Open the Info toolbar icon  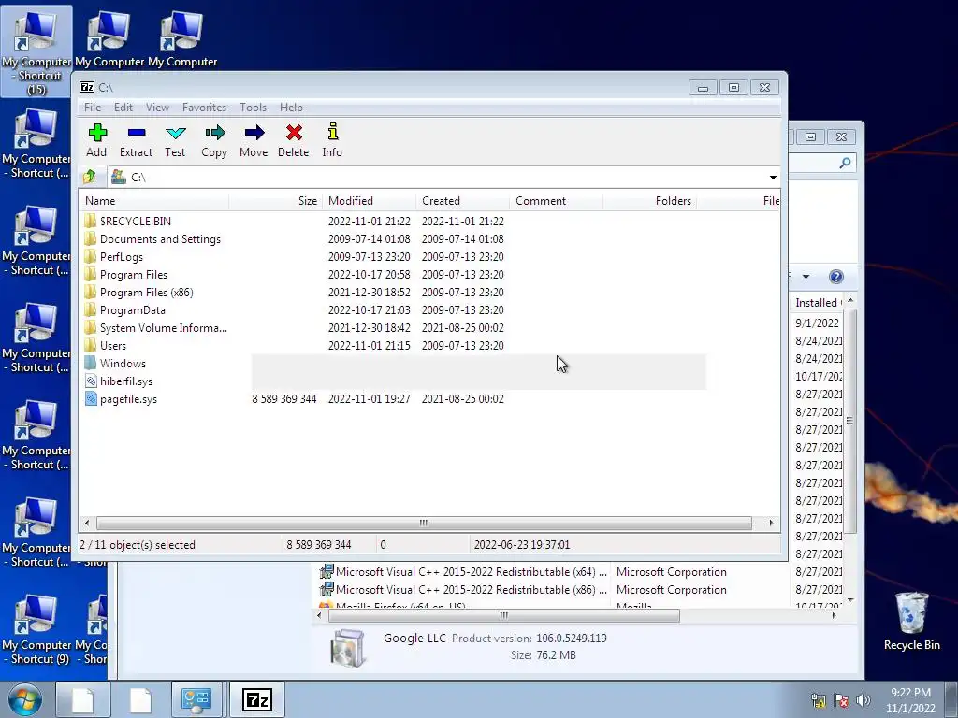click(332, 140)
